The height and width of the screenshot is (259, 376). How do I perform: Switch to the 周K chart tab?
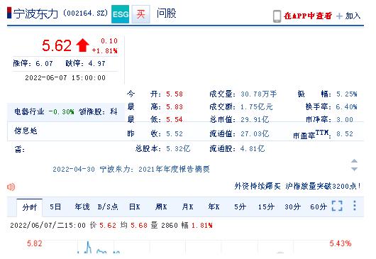(x=161, y=206)
